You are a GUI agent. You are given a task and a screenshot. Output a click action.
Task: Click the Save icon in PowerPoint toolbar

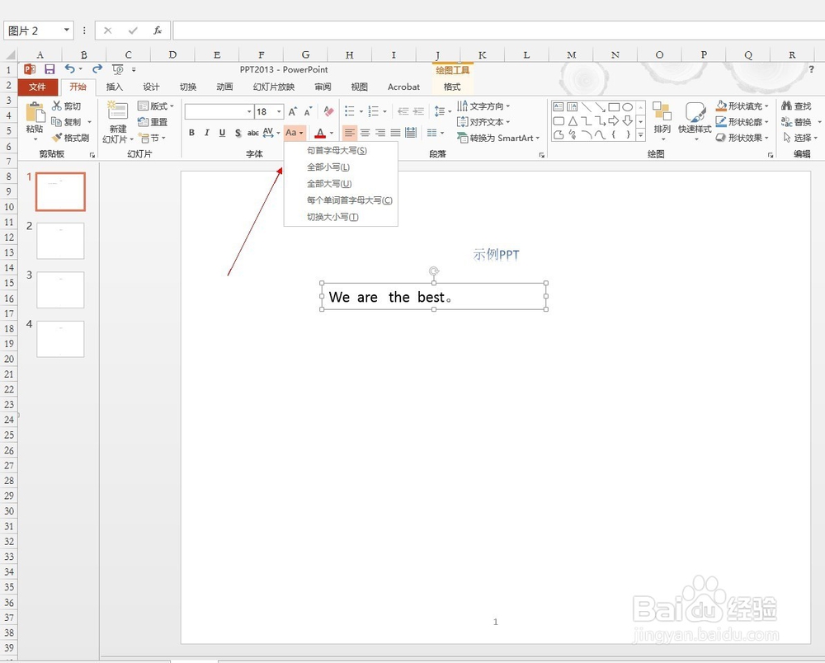[49, 69]
